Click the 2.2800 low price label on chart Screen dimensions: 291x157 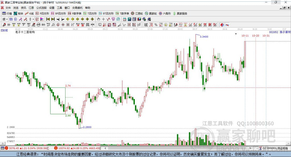87,127
